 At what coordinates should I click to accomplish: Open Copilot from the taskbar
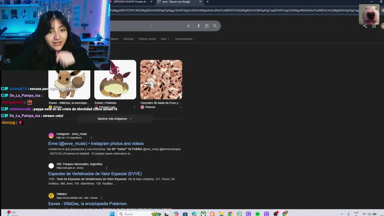pyautogui.click(x=176, y=214)
